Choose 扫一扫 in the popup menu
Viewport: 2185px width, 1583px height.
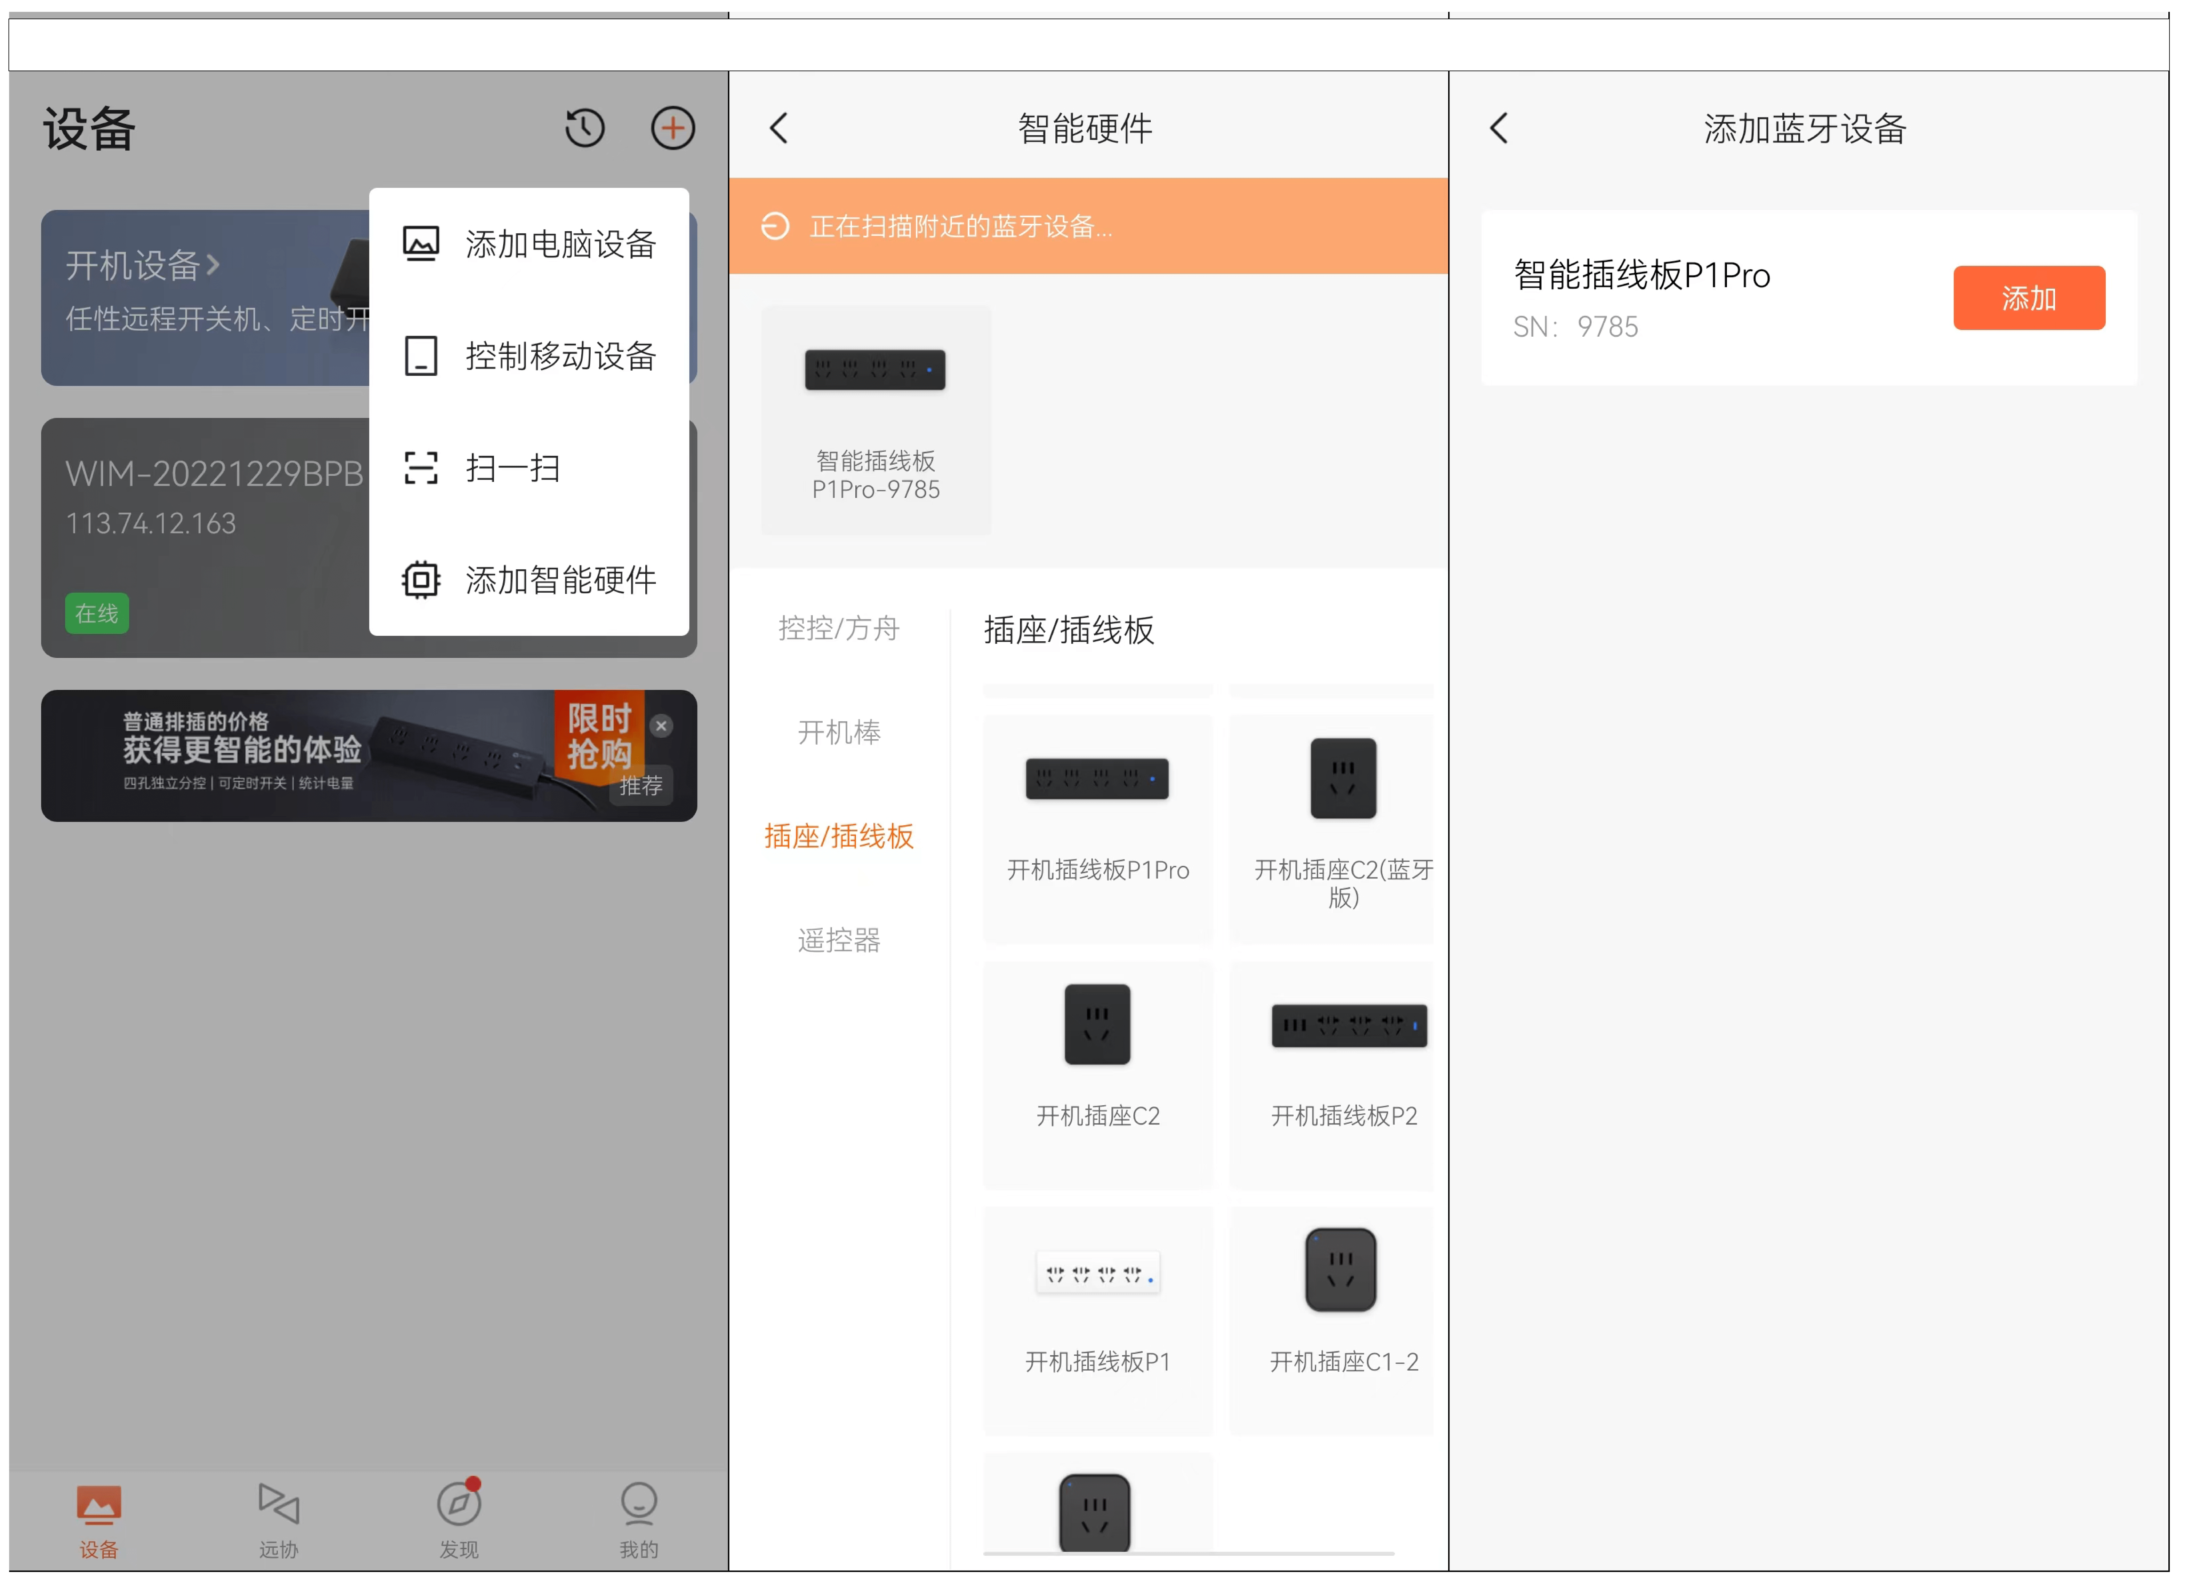pos(529,468)
